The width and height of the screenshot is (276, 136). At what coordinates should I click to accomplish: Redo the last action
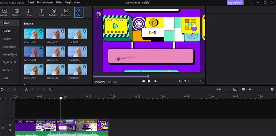(x=8, y=89)
